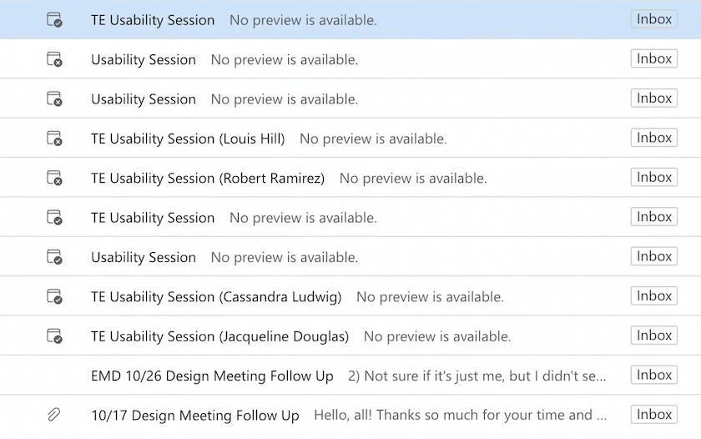Click the Inbox tag on the highlighted message row
This screenshot has height=439, width=701.
coord(653,20)
